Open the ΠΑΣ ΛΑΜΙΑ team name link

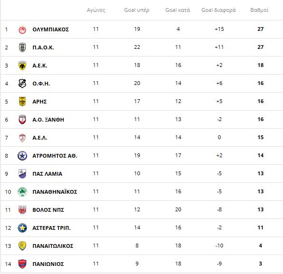click(47, 174)
